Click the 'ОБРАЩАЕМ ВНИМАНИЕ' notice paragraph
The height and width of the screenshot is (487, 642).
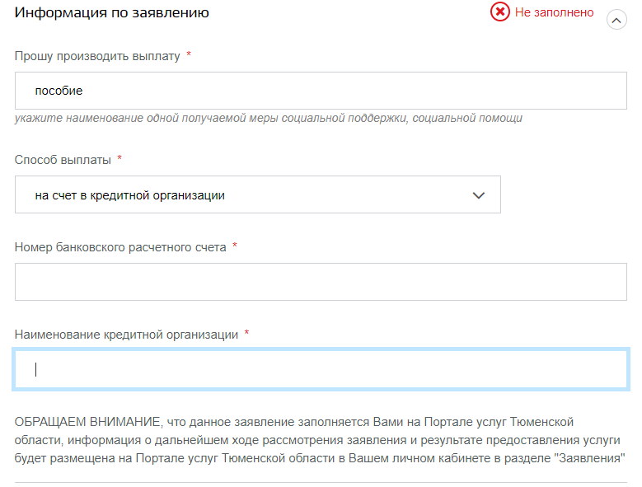click(321, 439)
